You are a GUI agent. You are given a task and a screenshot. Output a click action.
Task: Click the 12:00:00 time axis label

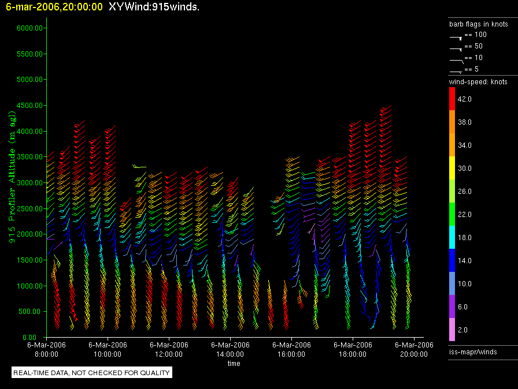point(169,354)
